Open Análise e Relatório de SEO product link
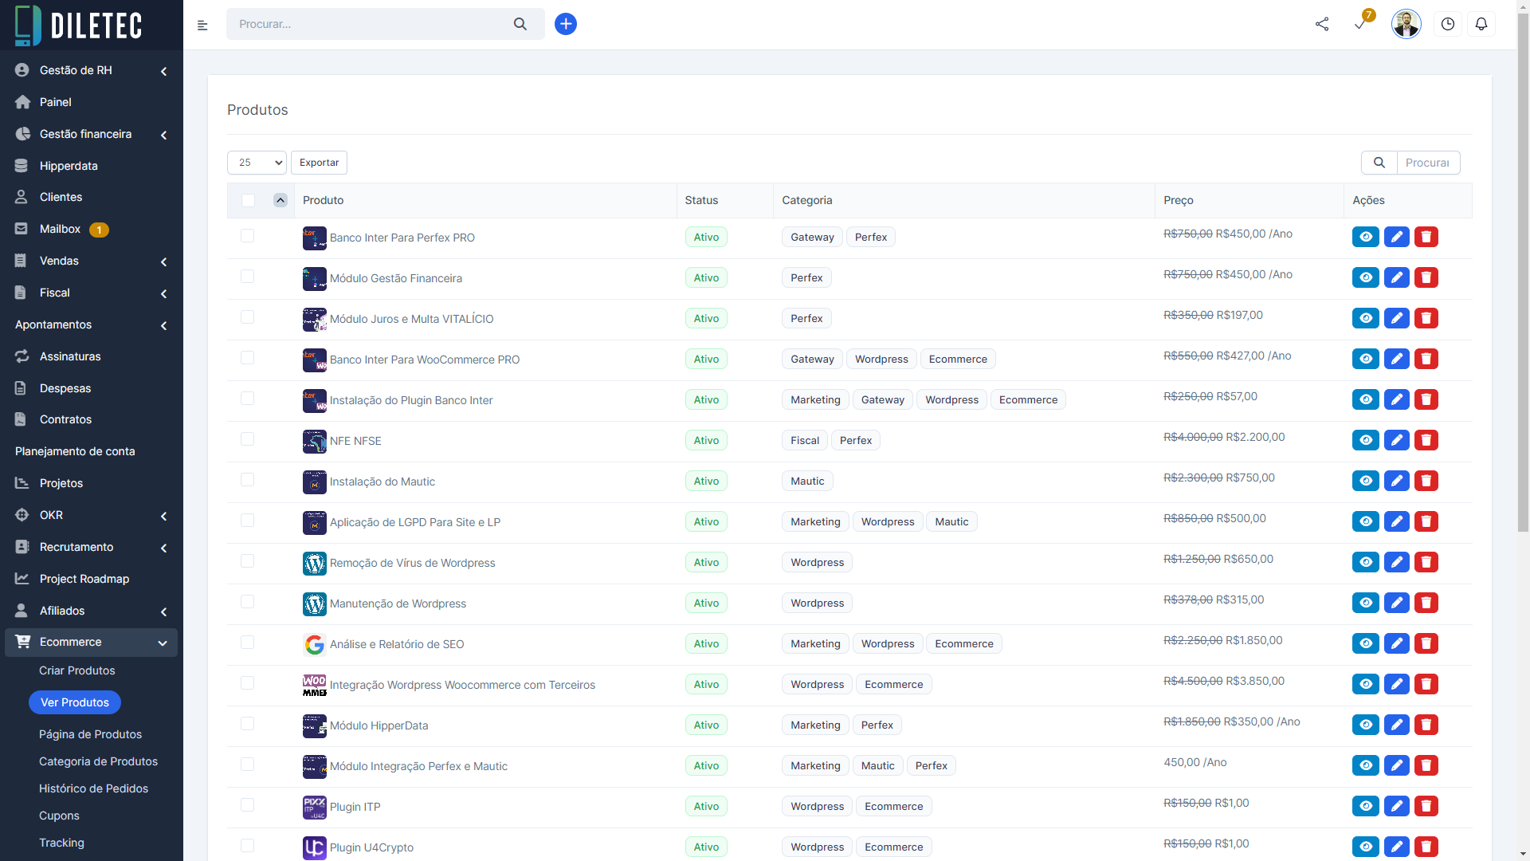This screenshot has width=1530, height=861. [396, 644]
